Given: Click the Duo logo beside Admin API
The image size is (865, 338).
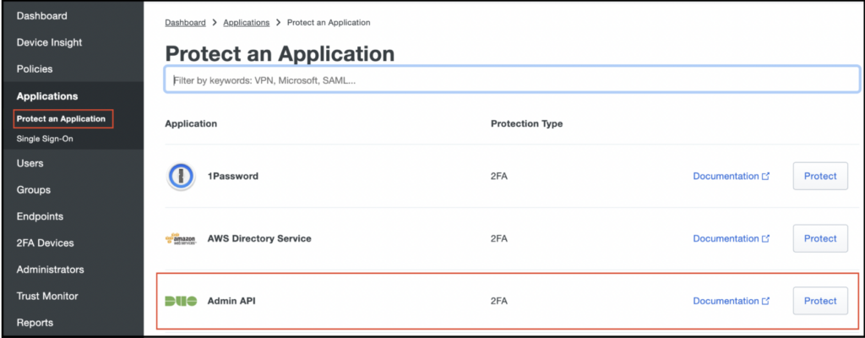Looking at the screenshot, I should (x=181, y=301).
